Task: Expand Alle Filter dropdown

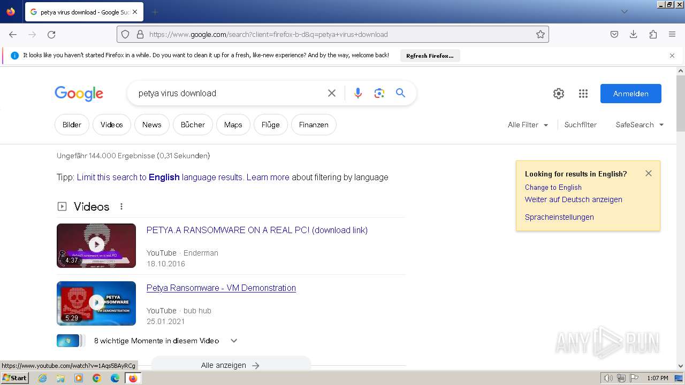Action: 528,125
